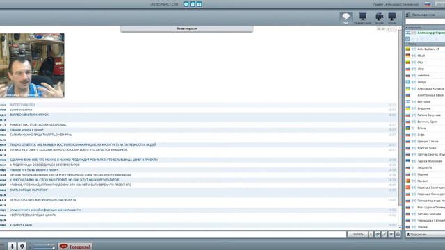
Task: Click the Users panel header icon
Action: [x=408, y=15]
